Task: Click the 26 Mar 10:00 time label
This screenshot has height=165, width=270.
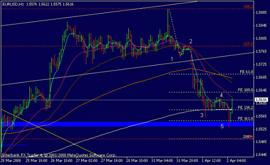Action: [62, 161]
